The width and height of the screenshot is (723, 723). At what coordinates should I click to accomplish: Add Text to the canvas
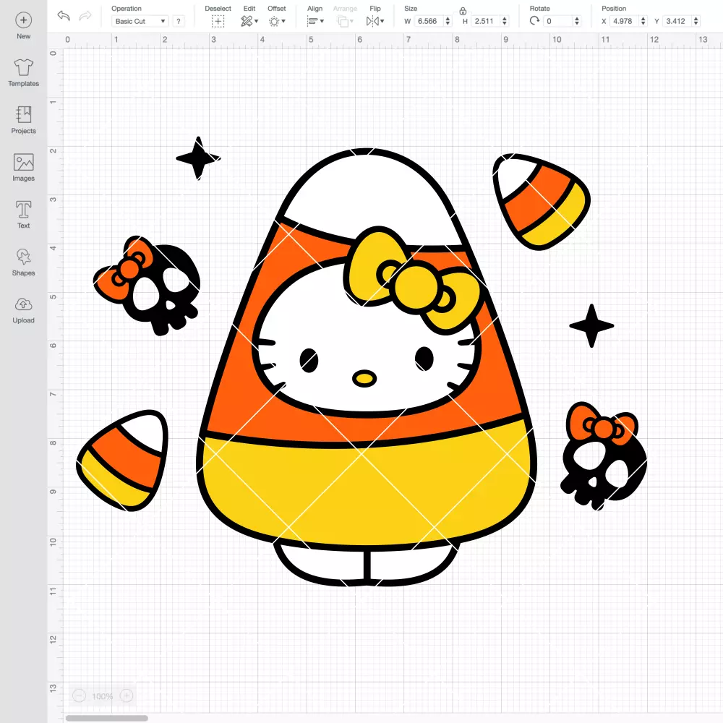(24, 215)
